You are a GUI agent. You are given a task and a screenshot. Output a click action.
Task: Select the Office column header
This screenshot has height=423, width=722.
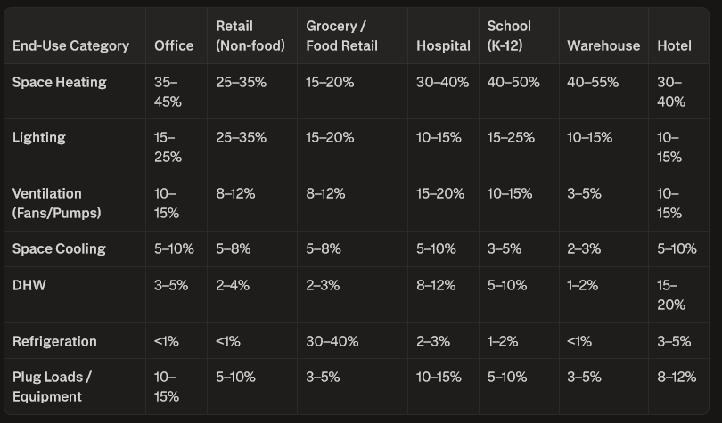tap(174, 45)
